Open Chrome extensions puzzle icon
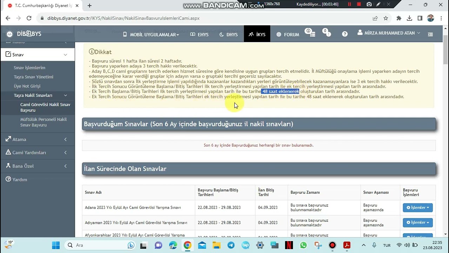Image resolution: width=449 pixels, height=253 pixels. pos(399,18)
